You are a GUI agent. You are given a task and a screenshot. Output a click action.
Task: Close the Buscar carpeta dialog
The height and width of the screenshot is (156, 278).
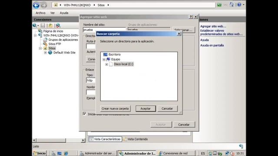pos(179,34)
